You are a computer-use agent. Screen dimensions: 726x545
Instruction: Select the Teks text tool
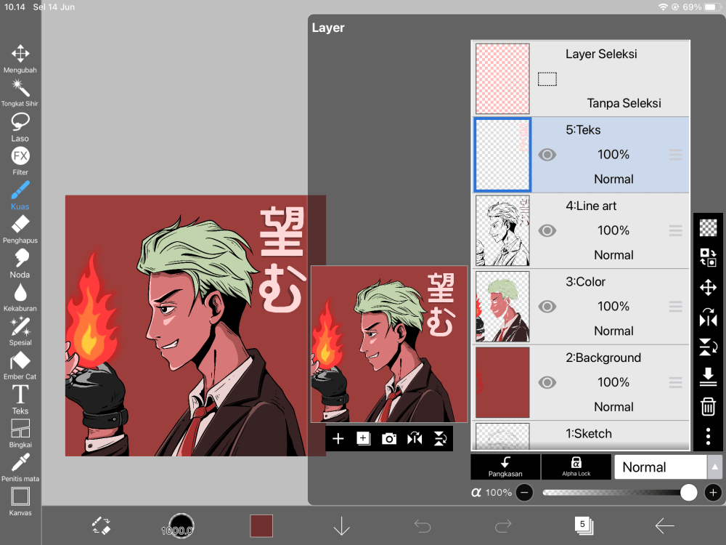point(20,400)
